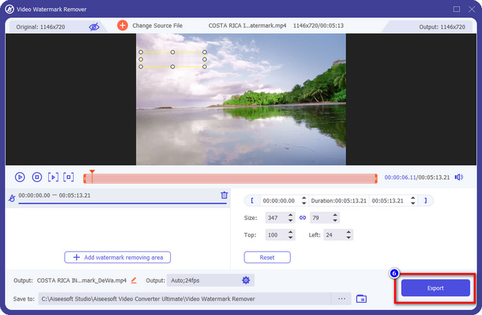Decrease the Left value with the down arrow

click(x=348, y=238)
